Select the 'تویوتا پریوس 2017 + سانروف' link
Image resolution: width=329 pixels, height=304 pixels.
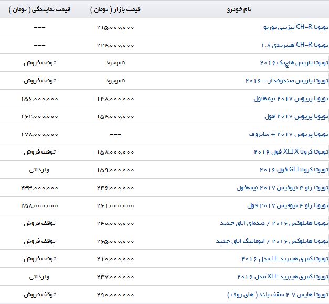tap(289, 134)
